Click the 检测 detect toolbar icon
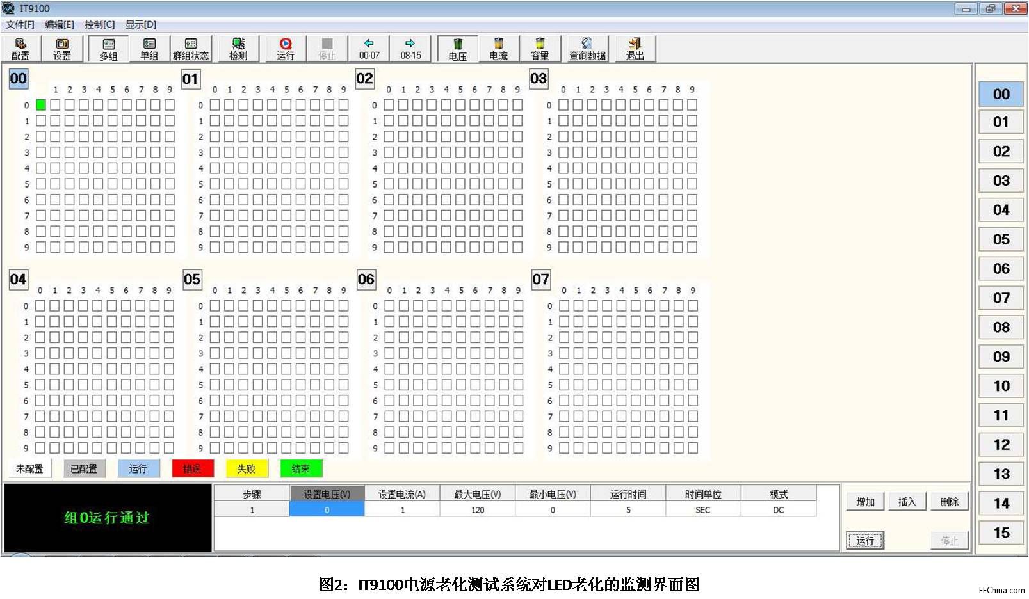The height and width of the screenshot is (599, 1029). coord(238,49)
